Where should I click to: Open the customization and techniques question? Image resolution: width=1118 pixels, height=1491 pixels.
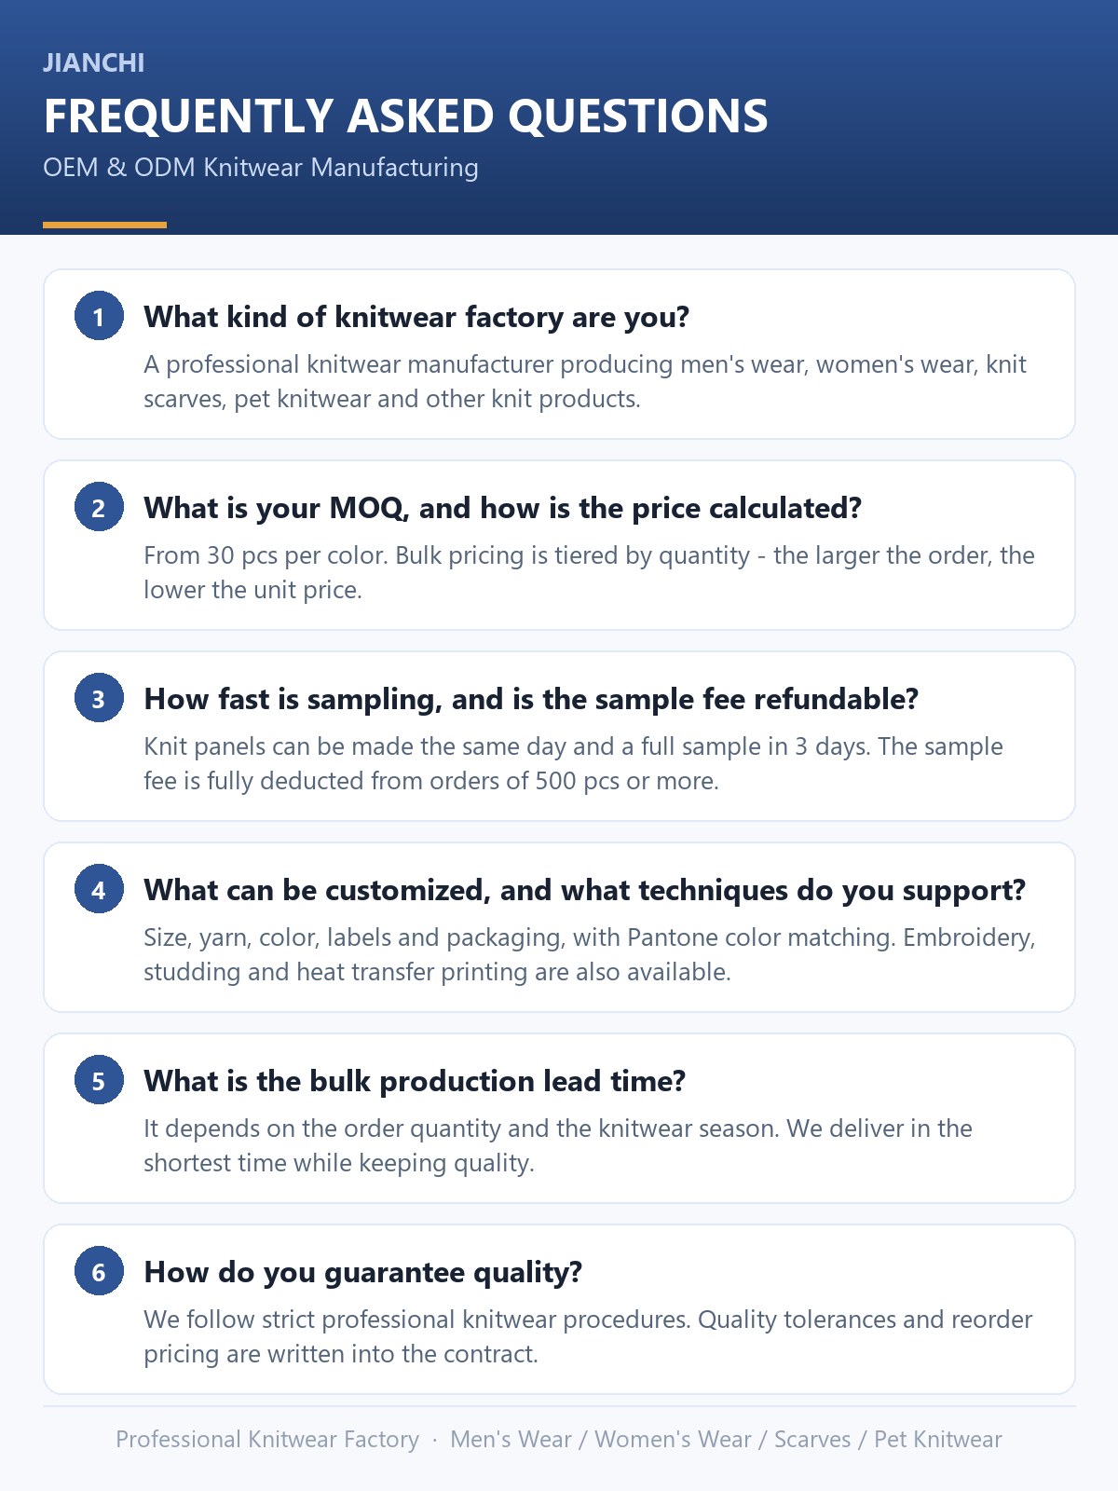[x=584, y=890]
